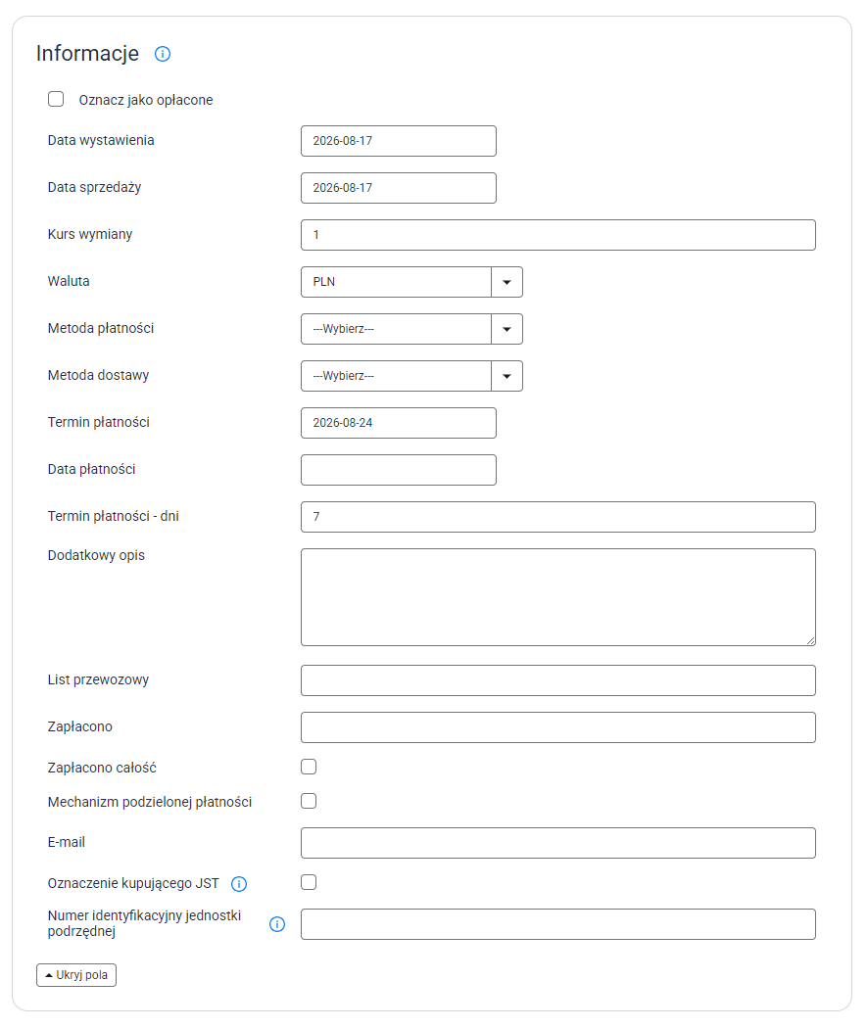
Task: Toggle Oznaczenie kupującego JST checkbox
Action: click(x=309, y=882)
